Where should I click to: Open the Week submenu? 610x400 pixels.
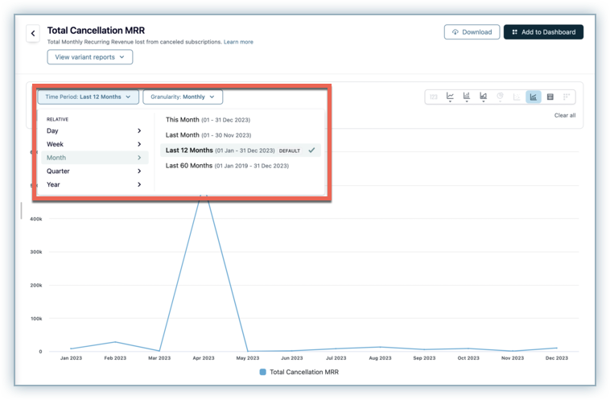[x=93, y=144]
